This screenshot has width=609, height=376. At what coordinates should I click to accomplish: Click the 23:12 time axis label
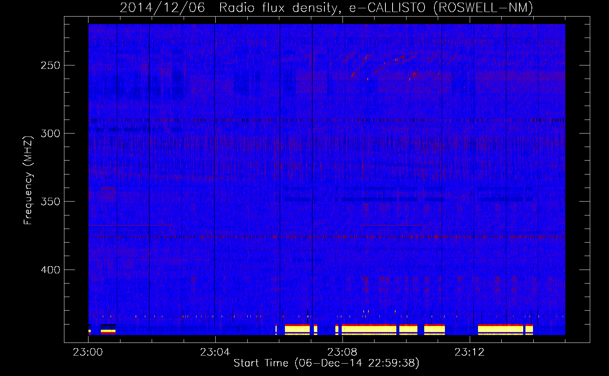469,352
